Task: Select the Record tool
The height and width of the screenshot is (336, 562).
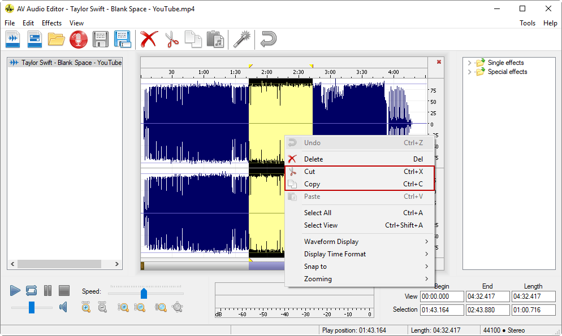Action: coord(78,40)
